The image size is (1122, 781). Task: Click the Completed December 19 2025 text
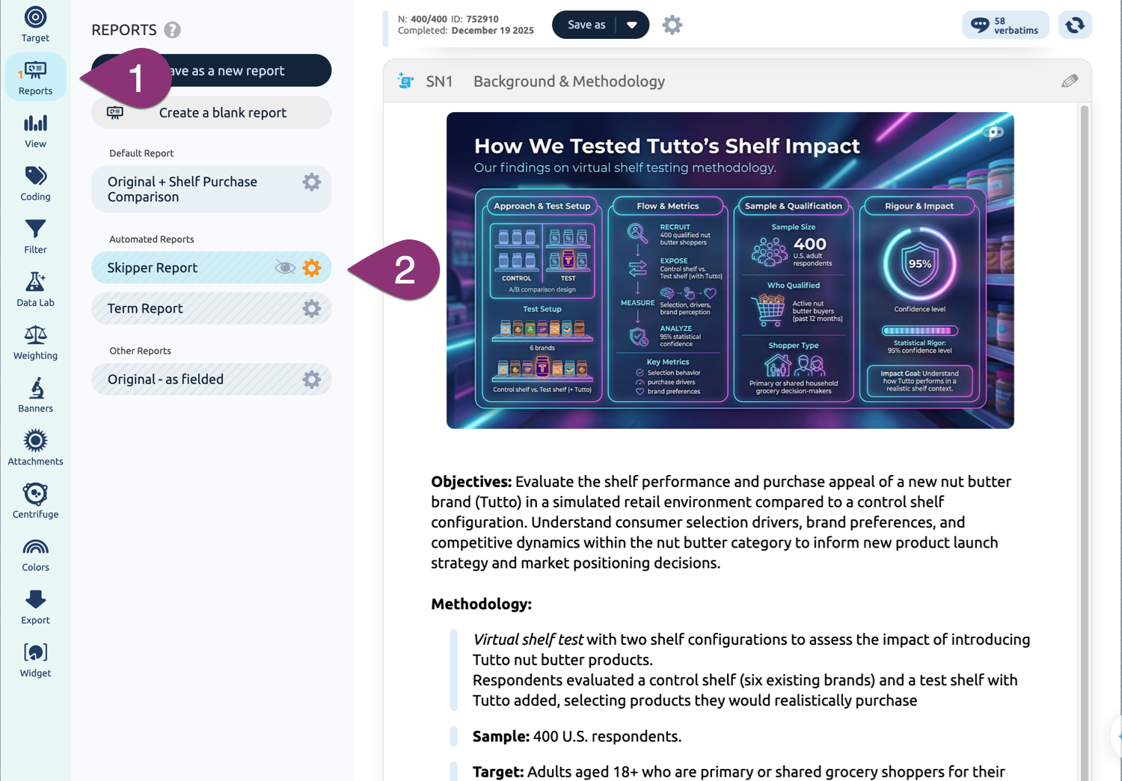[466, 31]
